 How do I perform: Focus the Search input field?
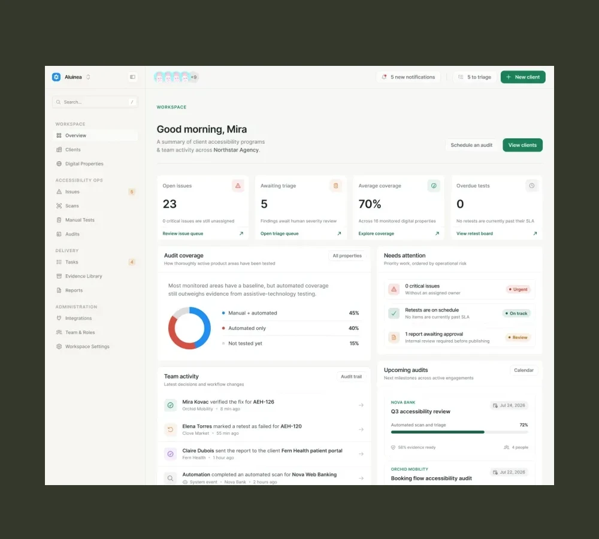coord(95,102)
